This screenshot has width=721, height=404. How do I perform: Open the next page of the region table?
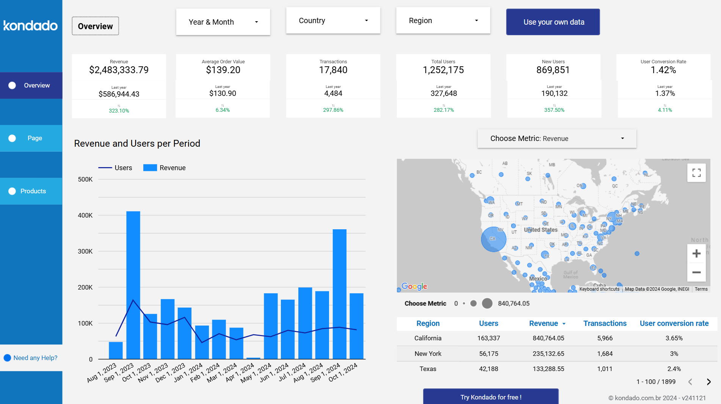tap(707, 382)
